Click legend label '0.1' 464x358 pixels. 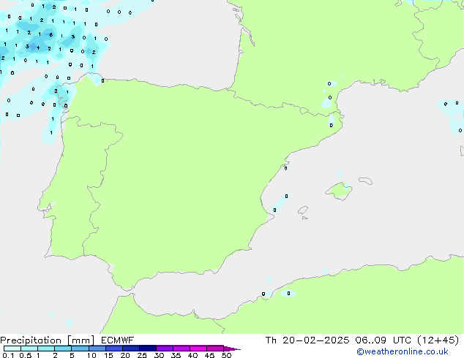8,355
